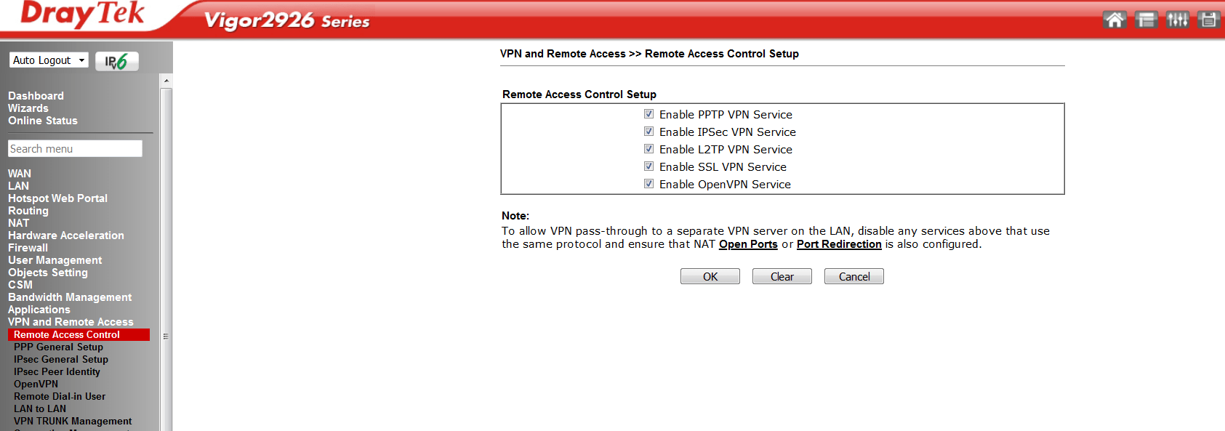Select PPP General Setup menu item
Image resolution: width=1225 pixels, height=431 pixels.
58,347
